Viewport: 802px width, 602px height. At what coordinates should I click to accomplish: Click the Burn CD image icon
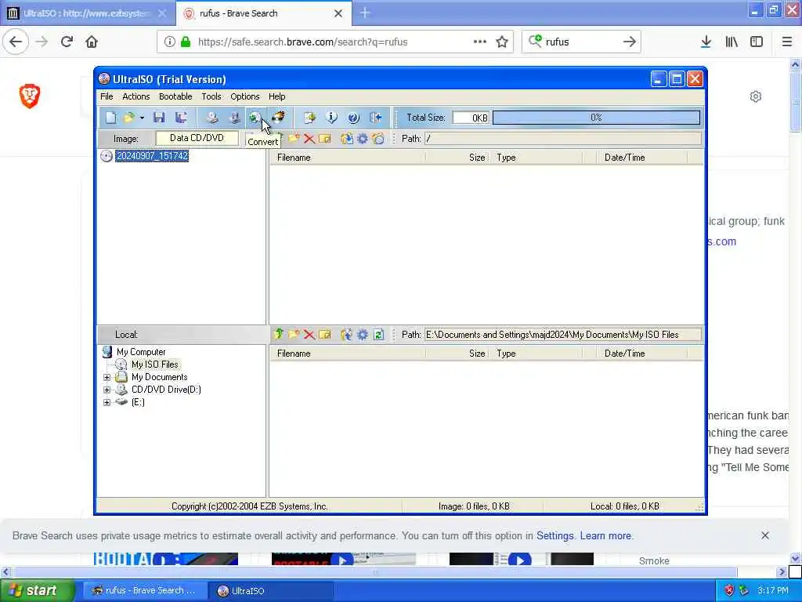click(x=278, y=118)
